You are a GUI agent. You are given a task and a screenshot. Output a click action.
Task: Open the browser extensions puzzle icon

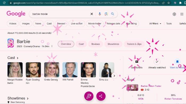pyautogui.click(x=180, y=3)
